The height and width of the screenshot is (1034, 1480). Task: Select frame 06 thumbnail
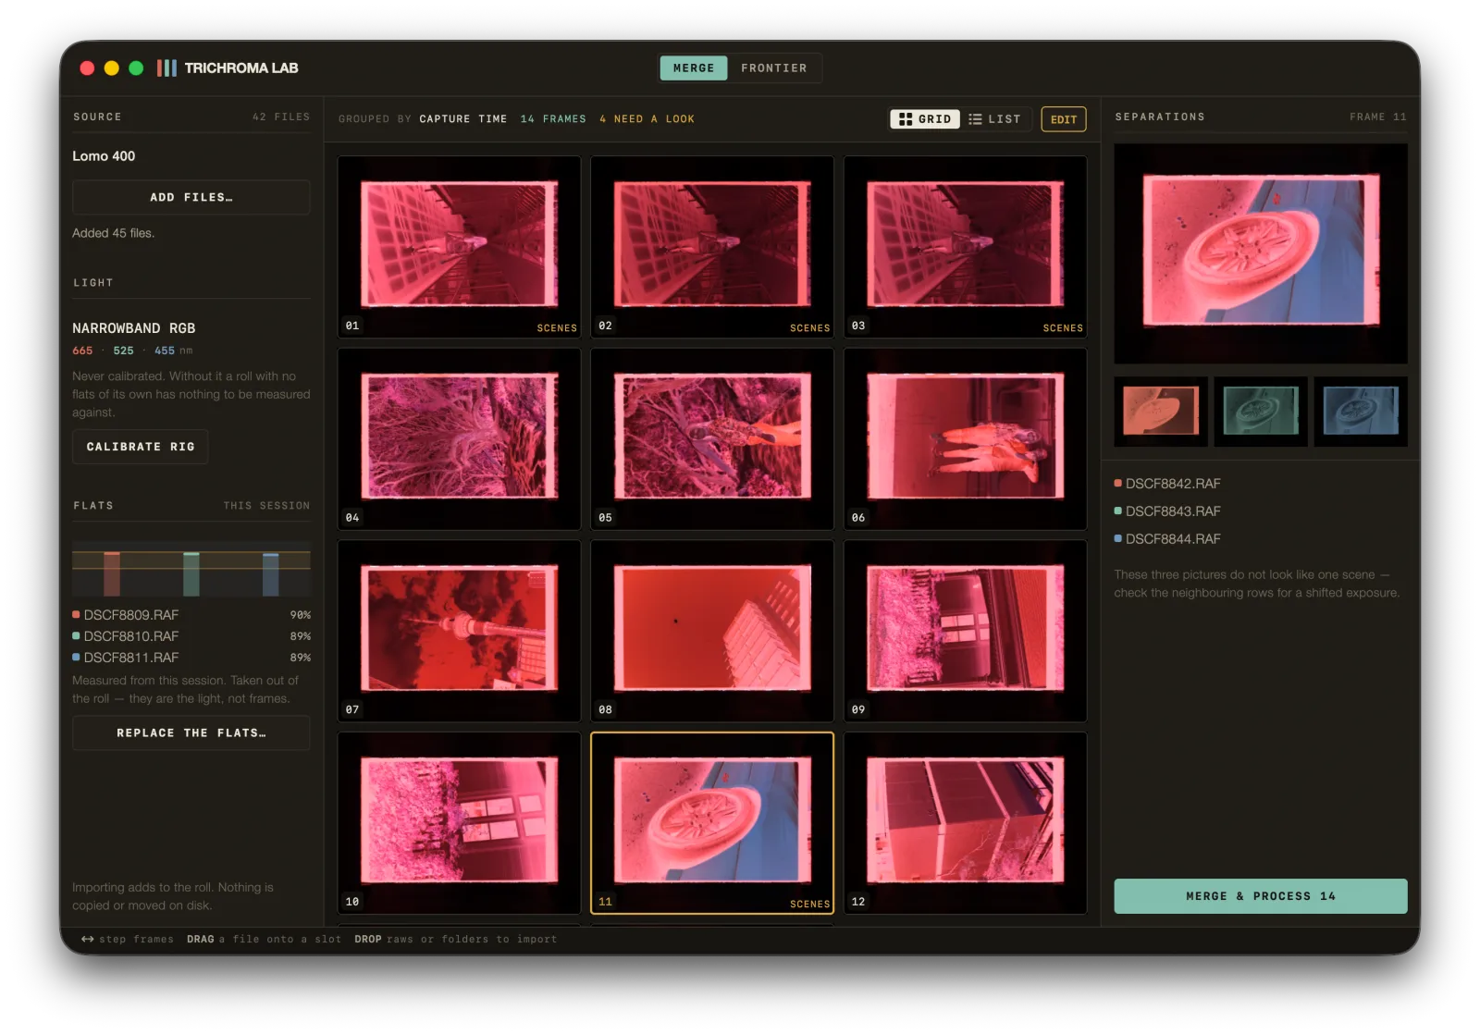point(966,438)
